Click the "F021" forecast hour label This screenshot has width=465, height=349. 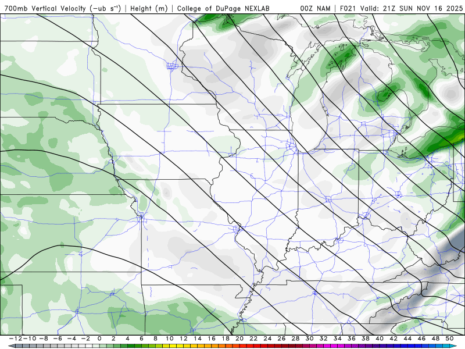click(x=348, y=8)
